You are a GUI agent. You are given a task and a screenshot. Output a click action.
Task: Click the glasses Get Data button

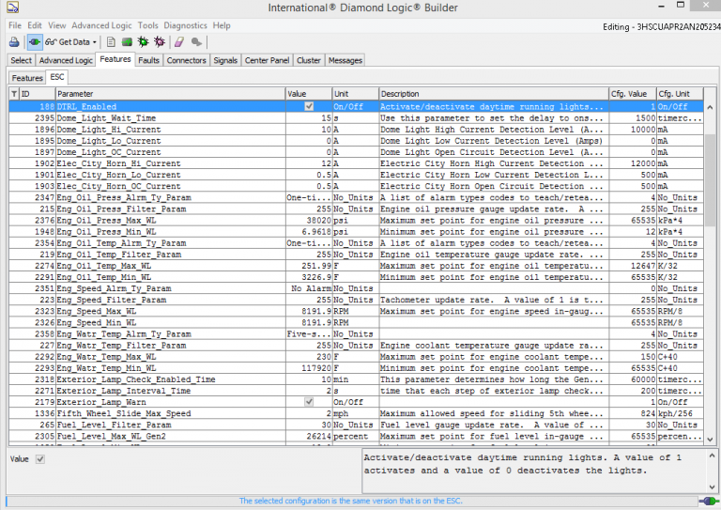click(x=68, y=42)
